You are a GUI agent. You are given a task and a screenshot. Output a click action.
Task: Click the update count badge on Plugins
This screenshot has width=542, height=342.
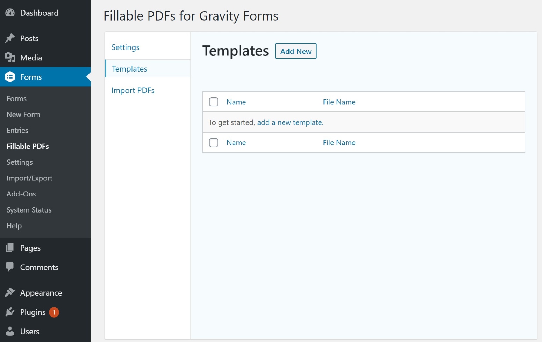(x=54, y=312)
